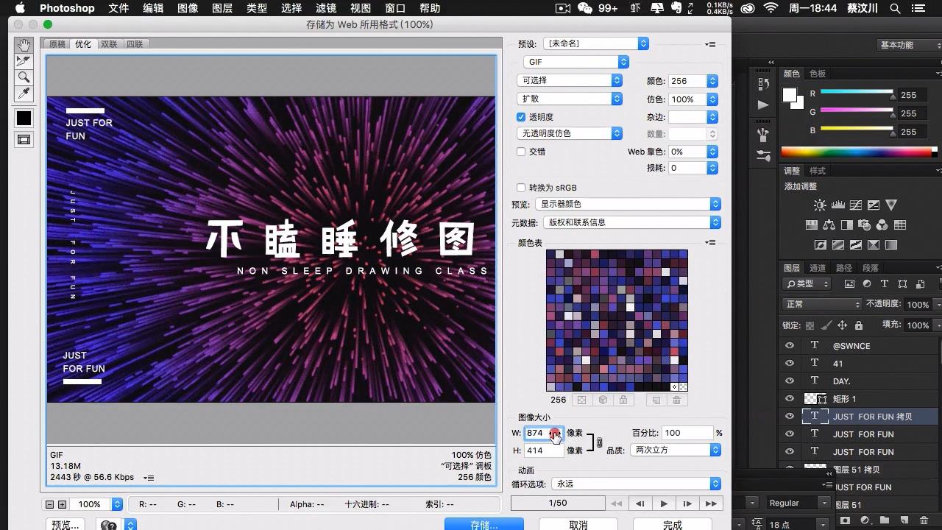The height and width of the screenshot is (530, 942).
Task: Toggle the constrain proportions link icon
Action: [x=599, y=442]
